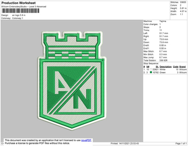188x146 pixels.
Task: Click the 'EndX:' value 0.00 in
Action: pos(163,45)
